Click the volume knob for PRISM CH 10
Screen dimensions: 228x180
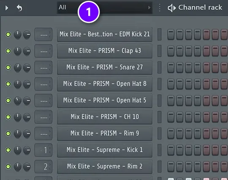27,117
